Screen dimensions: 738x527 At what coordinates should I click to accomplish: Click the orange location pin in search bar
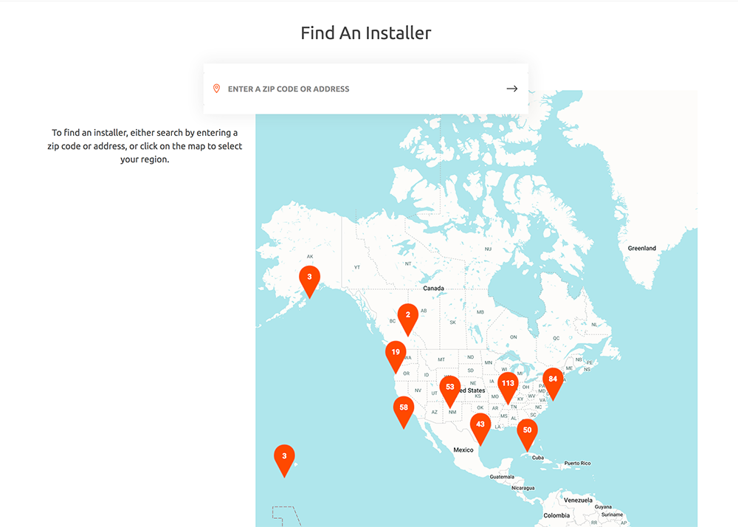(x=216, y=89)
